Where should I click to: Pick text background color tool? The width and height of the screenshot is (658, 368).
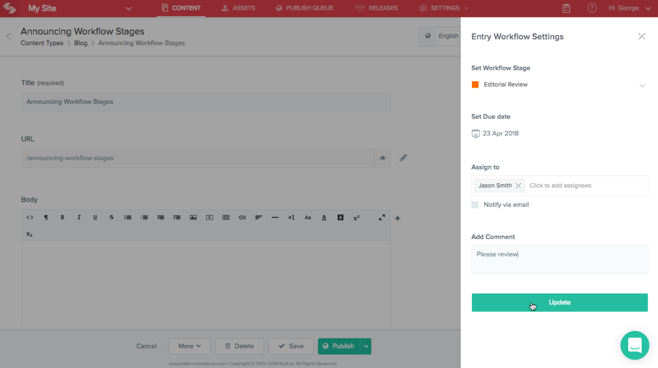click(340, 218)
